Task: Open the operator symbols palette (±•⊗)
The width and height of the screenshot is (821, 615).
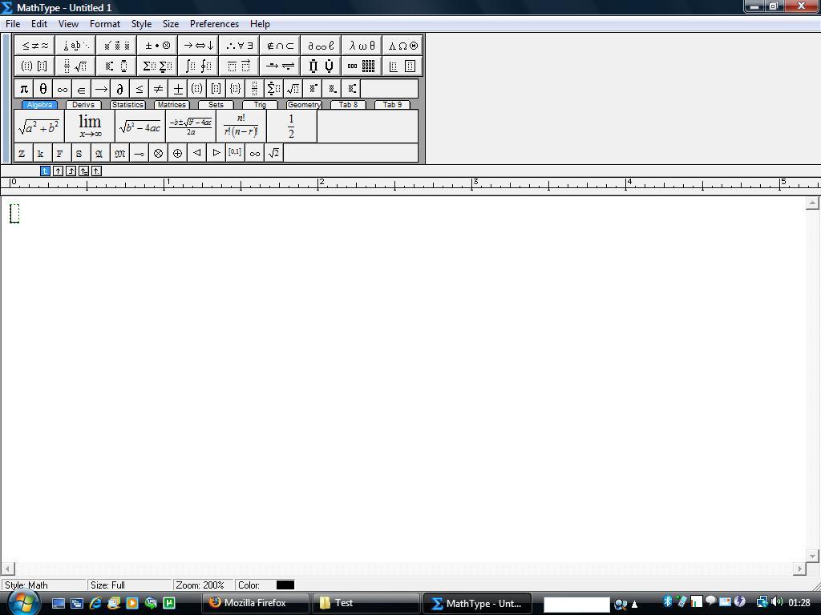Action: pos(157,46)
